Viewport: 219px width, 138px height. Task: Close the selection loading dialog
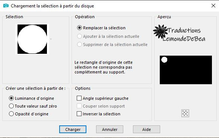213,6
